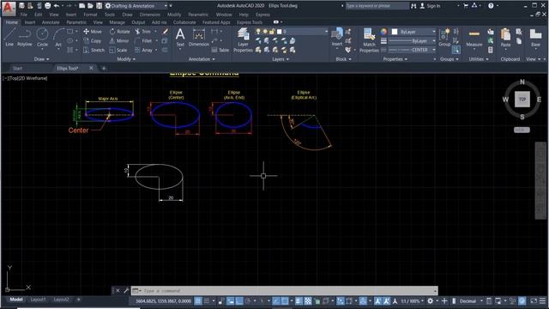Open Layer Properties manager

pyautogui.click(x=243, y=40)
